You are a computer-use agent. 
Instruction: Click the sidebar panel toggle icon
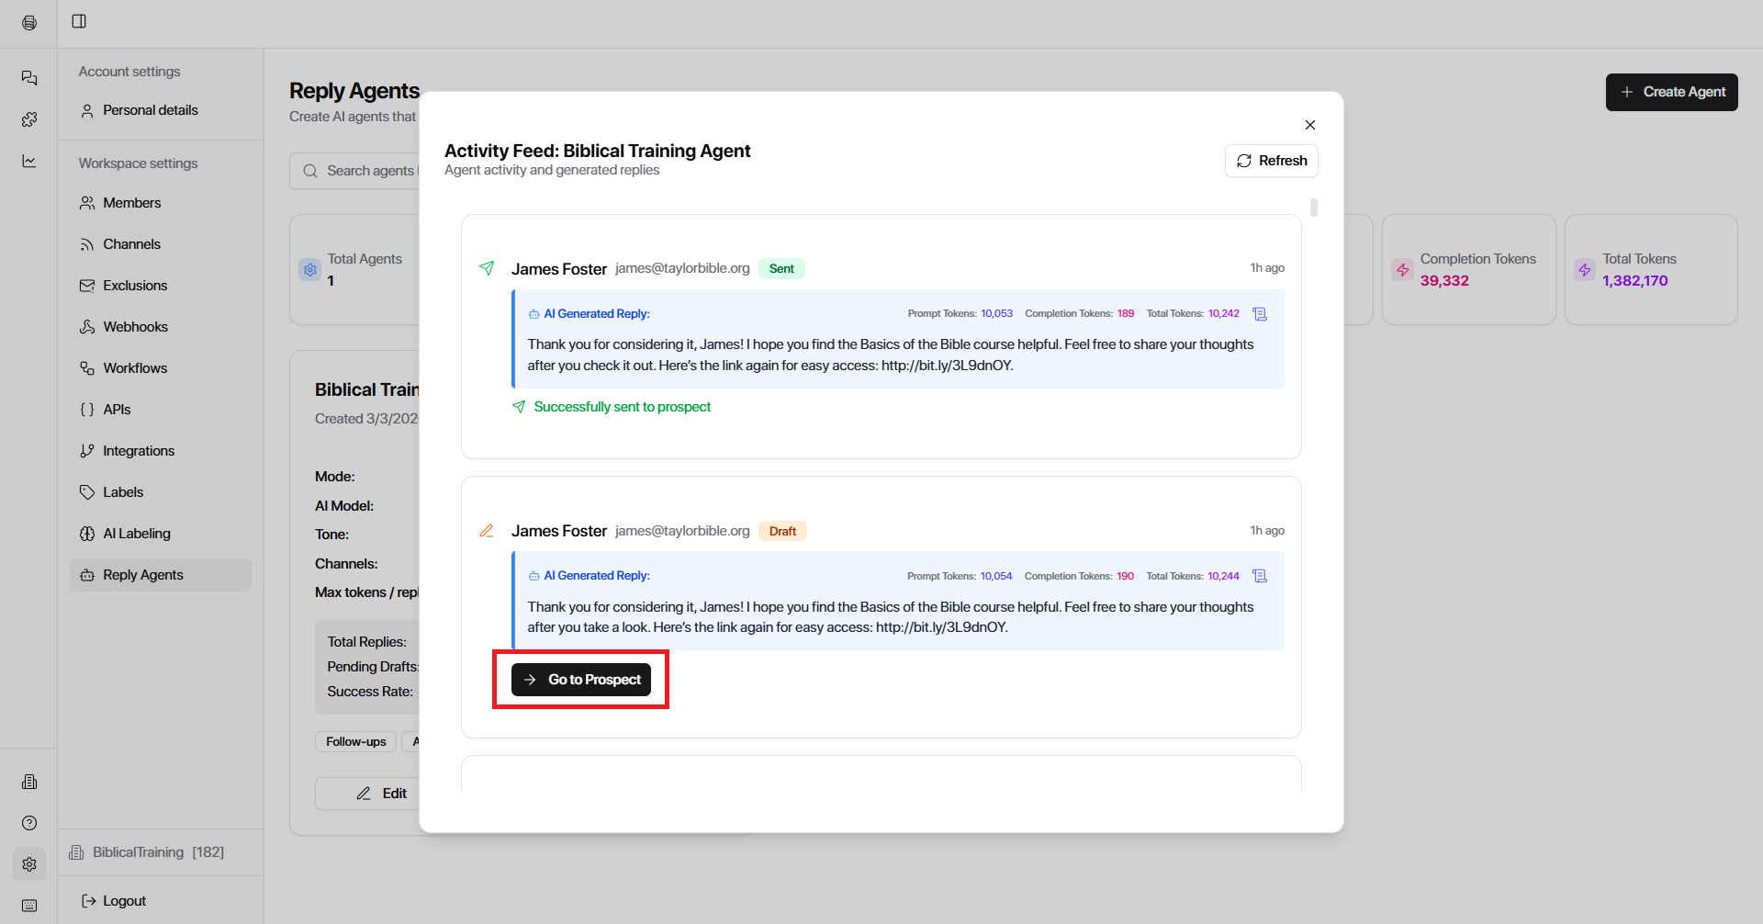(x=79, y=21)
